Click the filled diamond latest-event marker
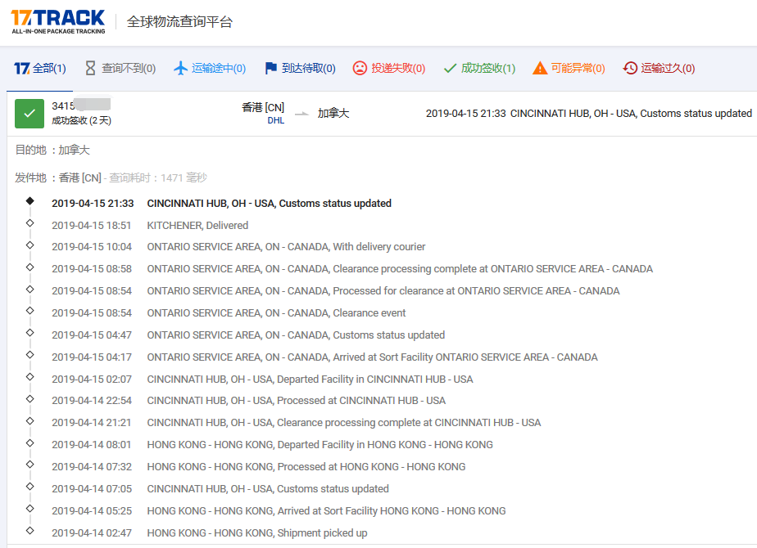Viewport: 757px width, 548px height. pyautogui.click(x=30, y=200)
